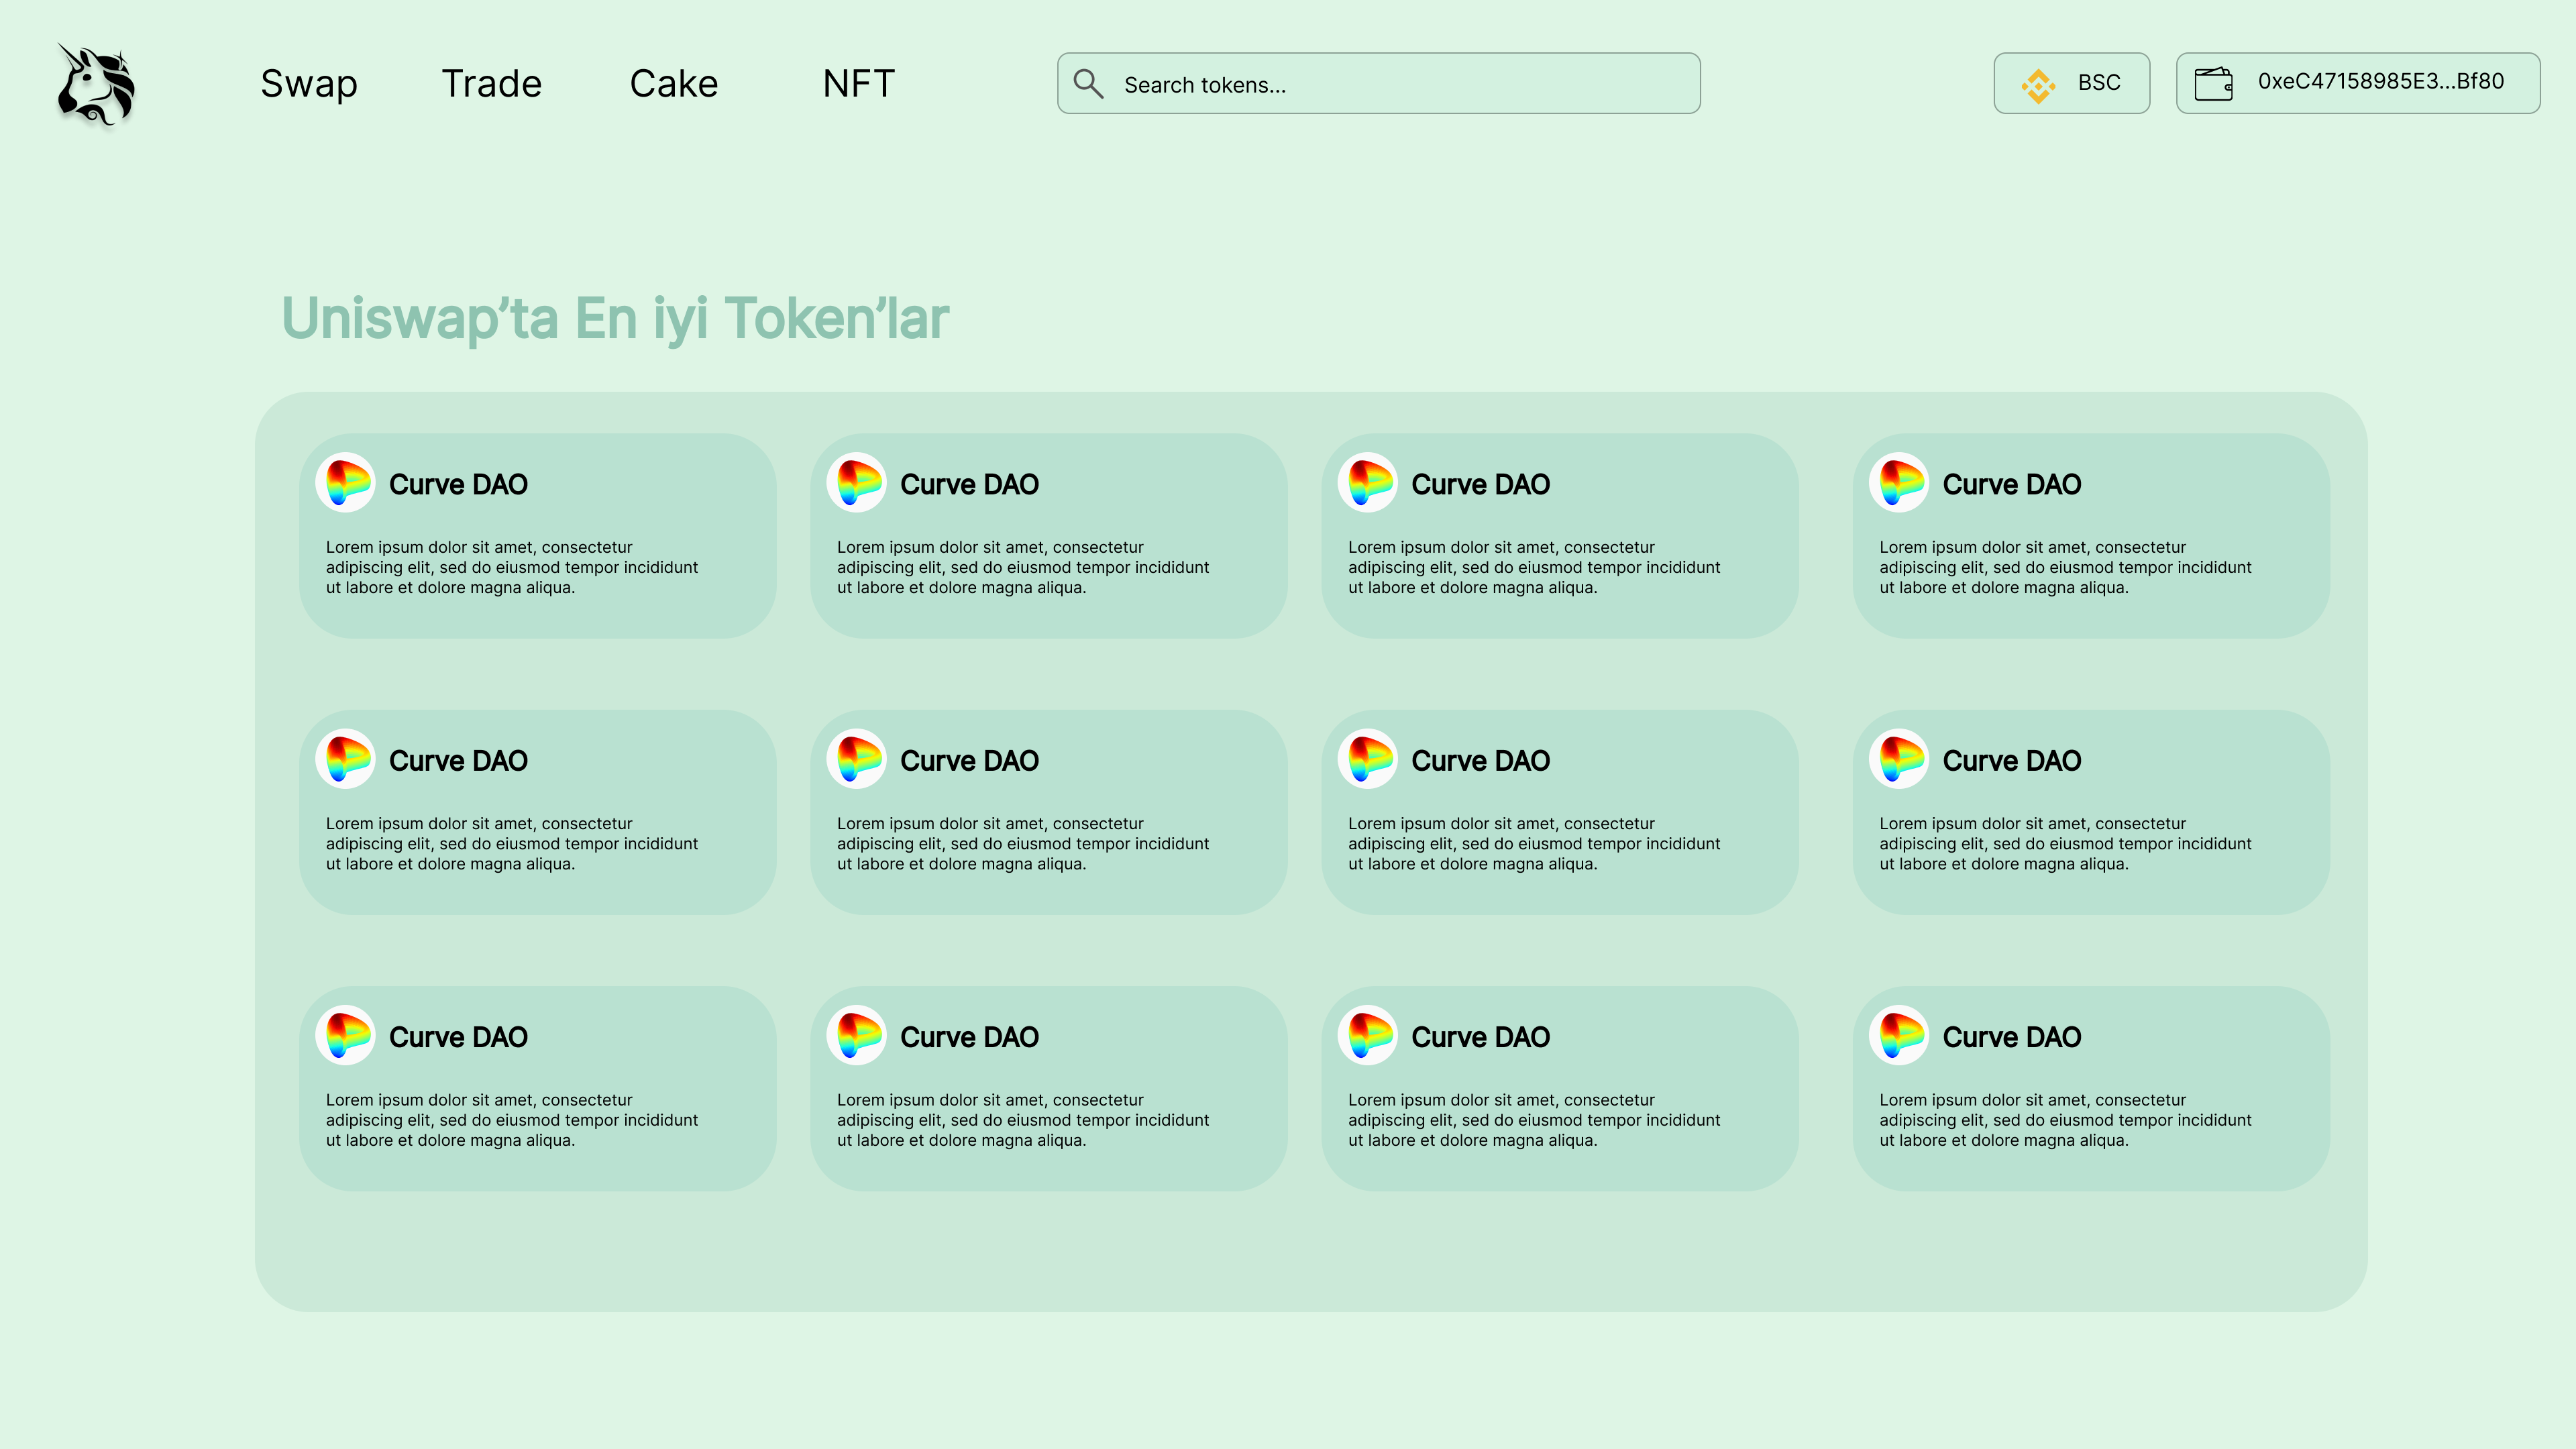Click Curve DAO logo in top row, second card
Screen dimensions: 2576x1449
coord(856,483)
